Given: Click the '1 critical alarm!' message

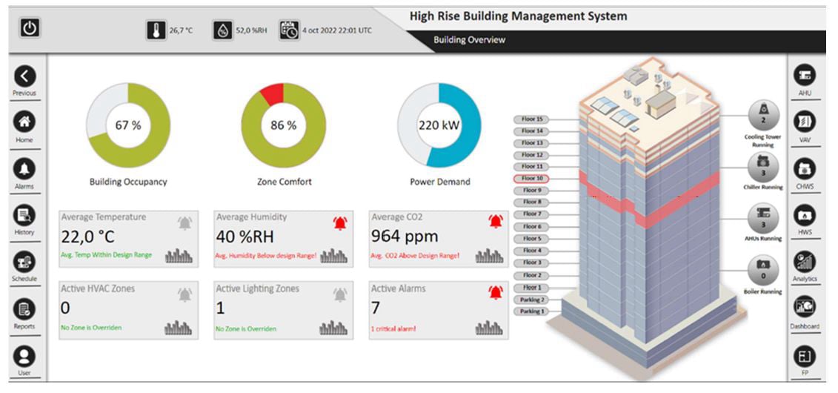Looking at the screenshot, I should [x=393, y=328].
